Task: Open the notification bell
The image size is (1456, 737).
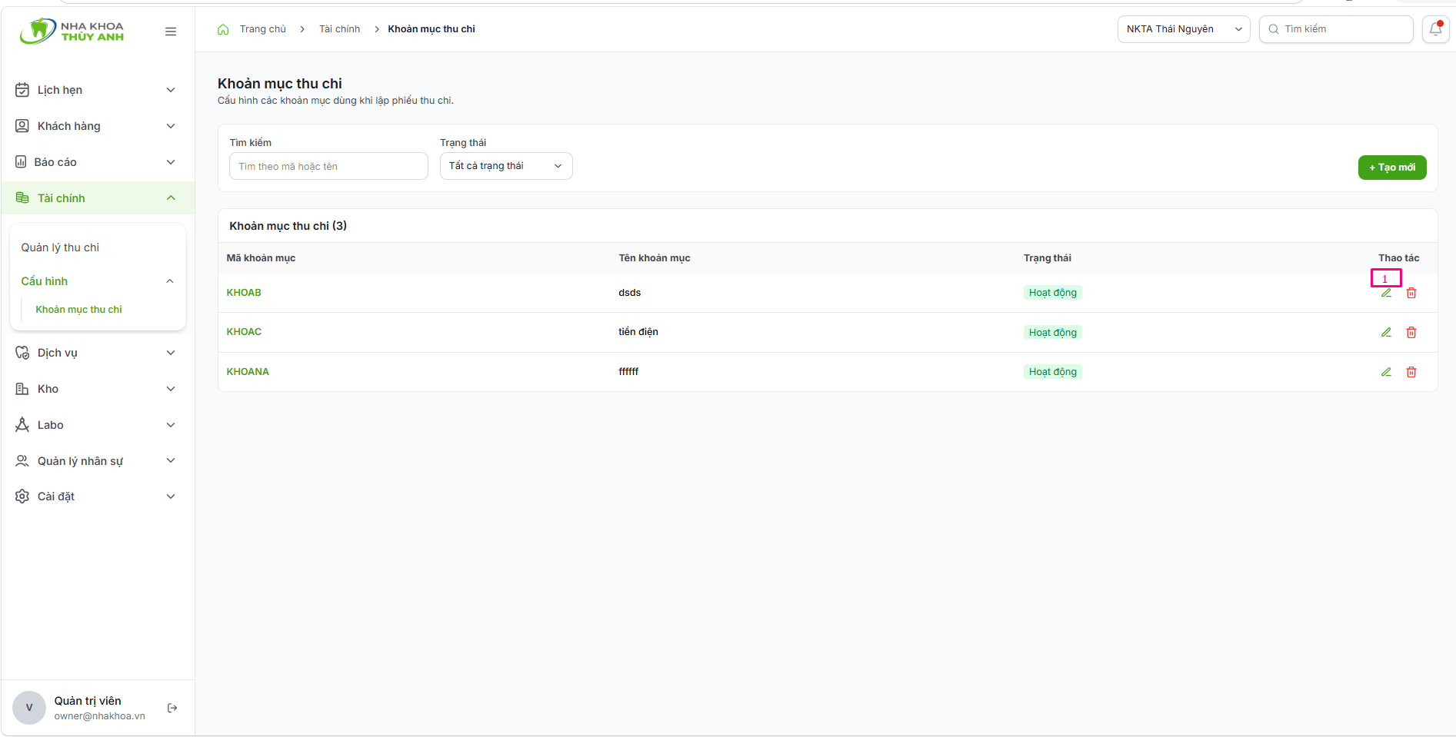Action: point(1435,29)
